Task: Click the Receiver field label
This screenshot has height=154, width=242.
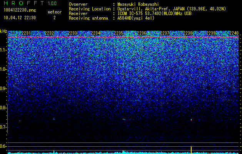Action: (x=78, y=13)
